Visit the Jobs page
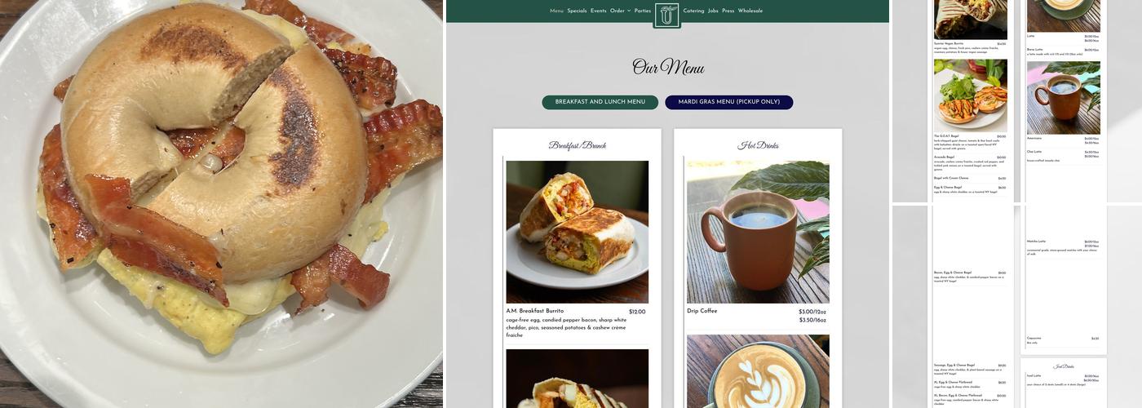The width and height of the screenshot is (1142, 408). point(713,11)
